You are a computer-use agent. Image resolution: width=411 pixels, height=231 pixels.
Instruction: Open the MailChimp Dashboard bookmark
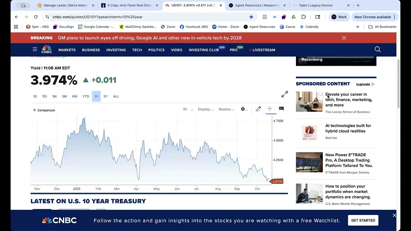138,27
